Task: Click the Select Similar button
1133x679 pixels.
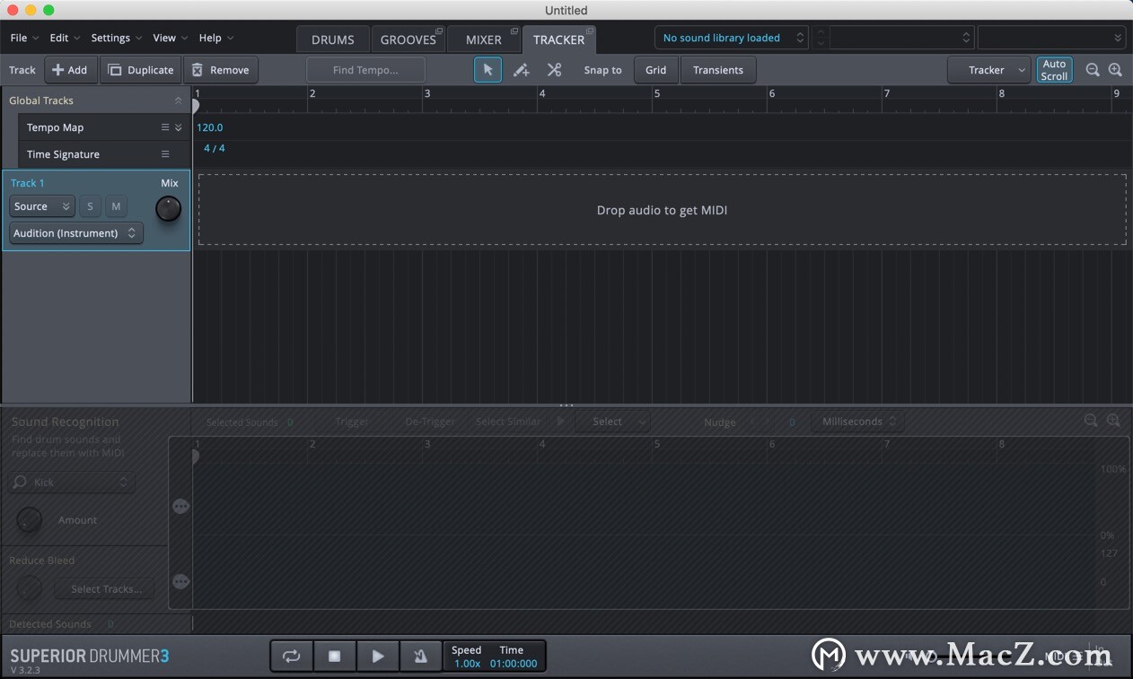Action: pyautogui.click(x=508, y=422)
